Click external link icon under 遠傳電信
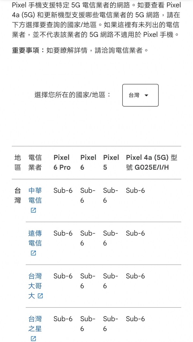 pyautogui.click(x=33, y=253)
